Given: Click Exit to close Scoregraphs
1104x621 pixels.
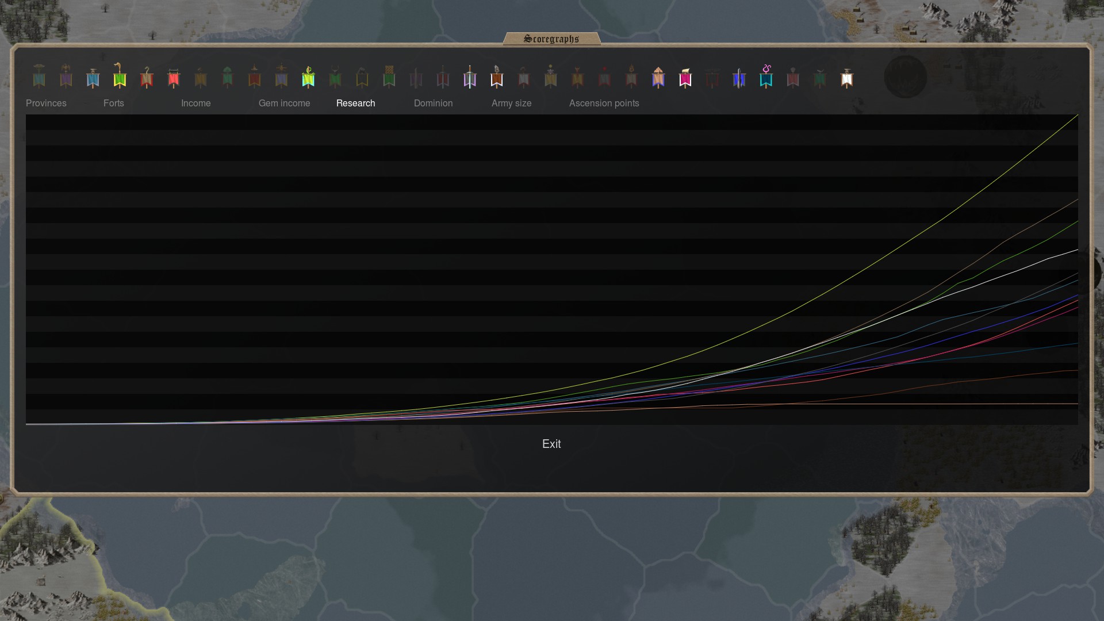Looking at the screenshot, I should [x=551, y=444].
